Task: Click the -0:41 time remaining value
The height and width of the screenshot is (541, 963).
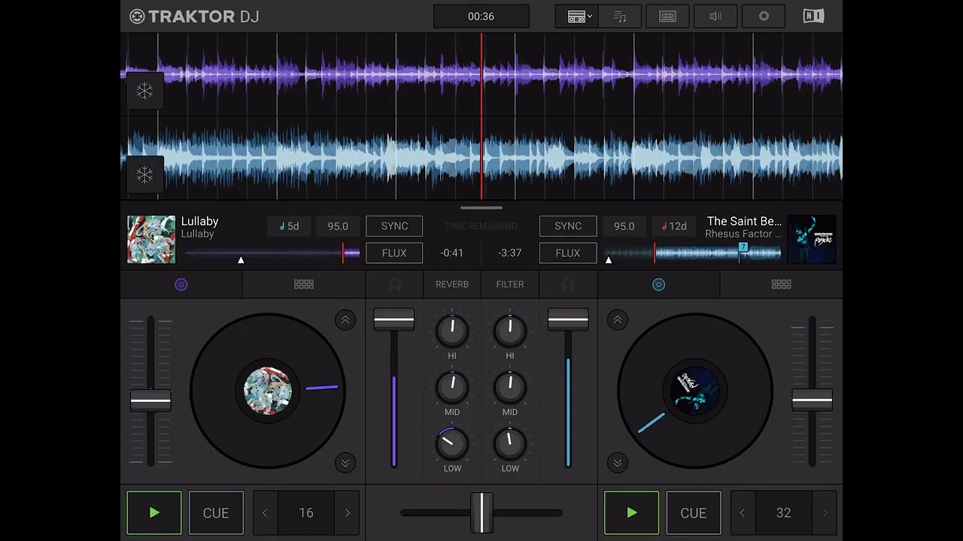Action: coord(452,253)
